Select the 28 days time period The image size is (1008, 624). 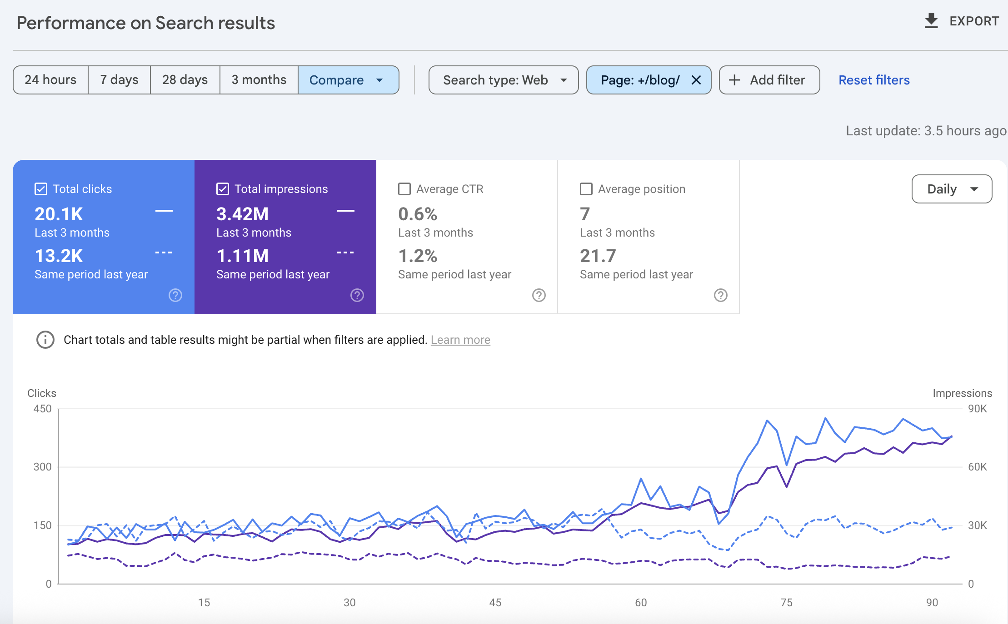coord(185,80)
